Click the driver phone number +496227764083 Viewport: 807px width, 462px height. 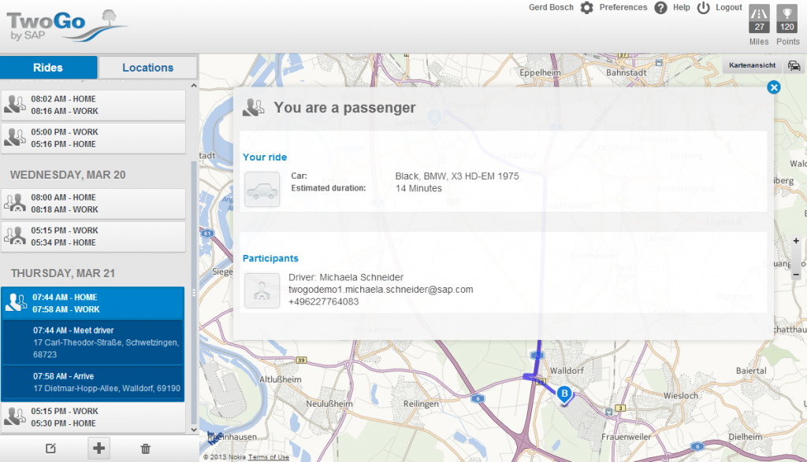coord(324,301)
